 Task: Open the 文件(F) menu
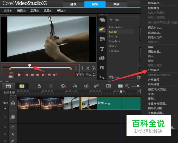click(x=8, y=11)
